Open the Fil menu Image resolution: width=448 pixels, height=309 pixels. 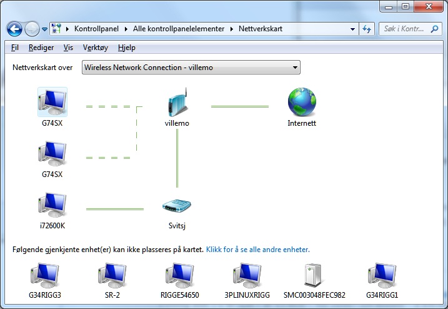tap(15, 48)
